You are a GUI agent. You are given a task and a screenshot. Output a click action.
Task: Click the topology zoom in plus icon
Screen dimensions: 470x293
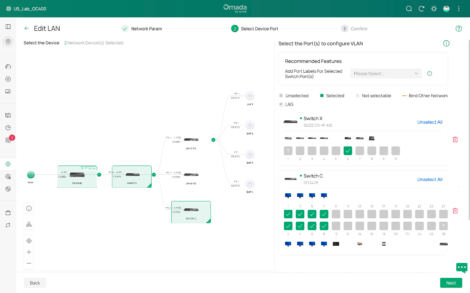tap(29, 252)
